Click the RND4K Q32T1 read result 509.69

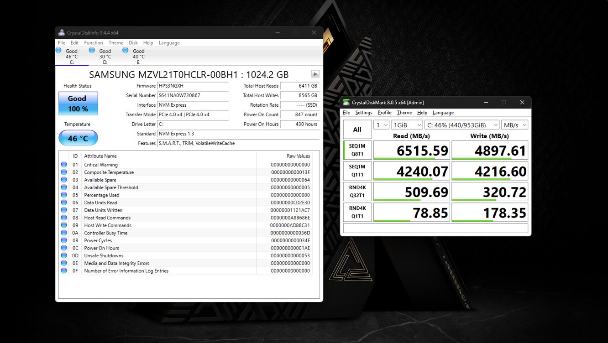point(412,192)
